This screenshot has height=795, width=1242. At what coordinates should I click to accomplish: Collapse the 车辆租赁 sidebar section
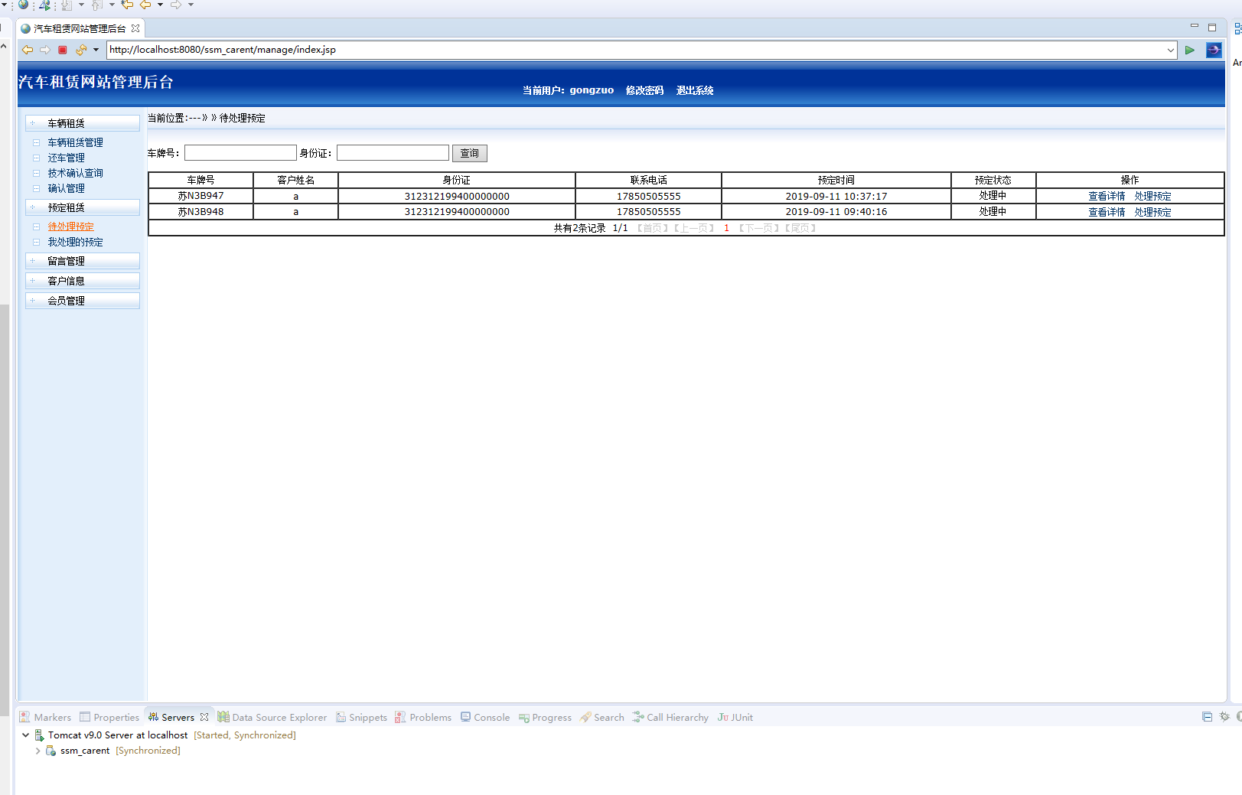pyautogui.click(x=33, y=123)
